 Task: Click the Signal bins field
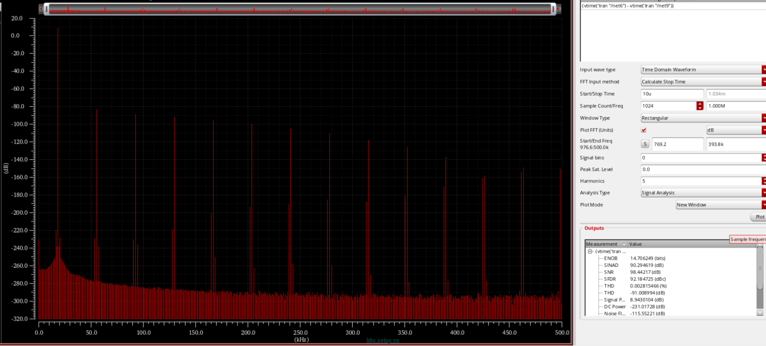(701, 158)
